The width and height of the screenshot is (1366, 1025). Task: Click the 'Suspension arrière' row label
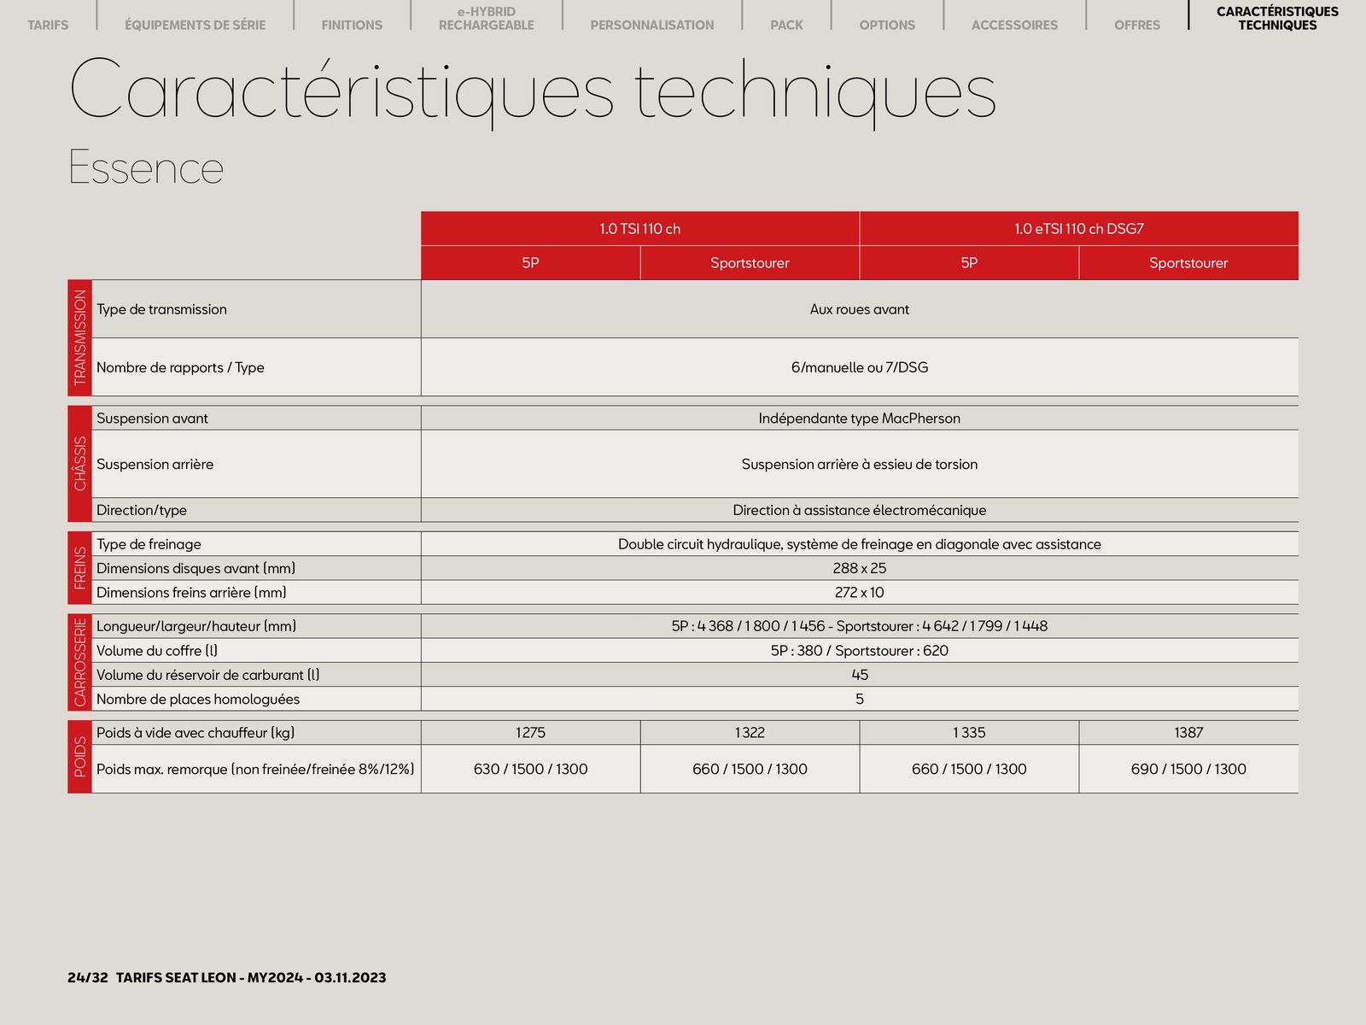tap(155, 464)
